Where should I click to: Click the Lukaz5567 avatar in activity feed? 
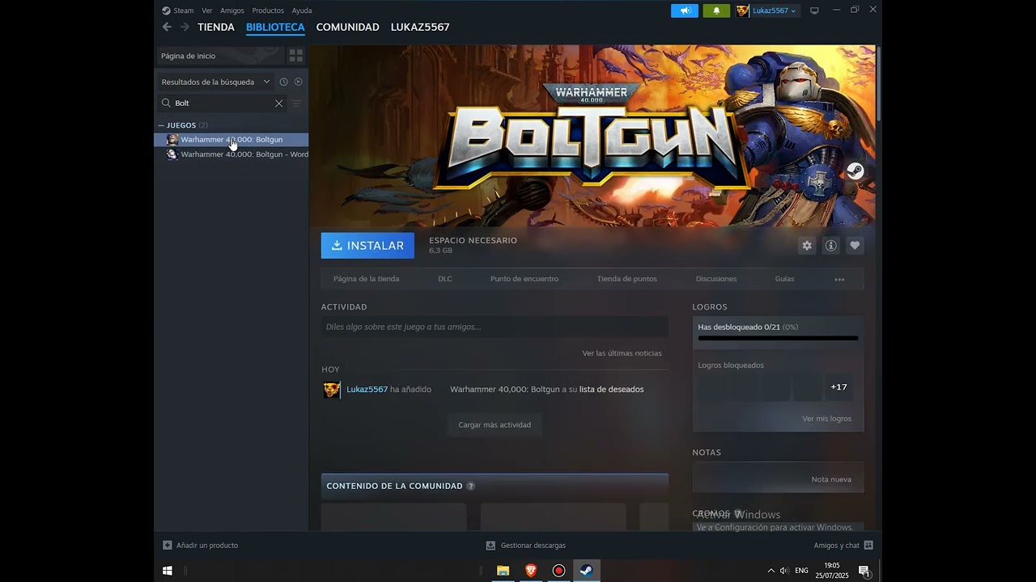pyautogui.click(x=332, y=390)
